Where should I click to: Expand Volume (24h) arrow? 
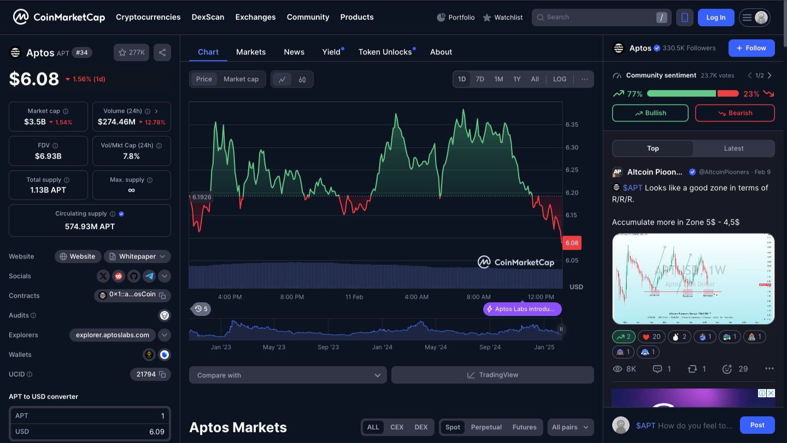tap(156, 111)
